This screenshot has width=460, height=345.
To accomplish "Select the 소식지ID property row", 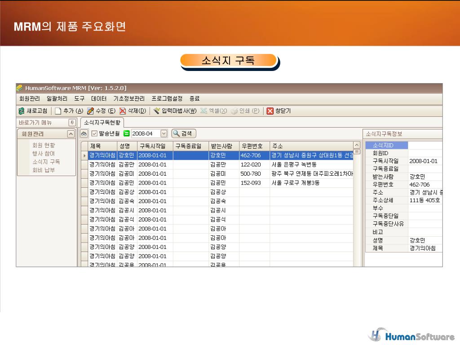I will click(x=404, y=145).
